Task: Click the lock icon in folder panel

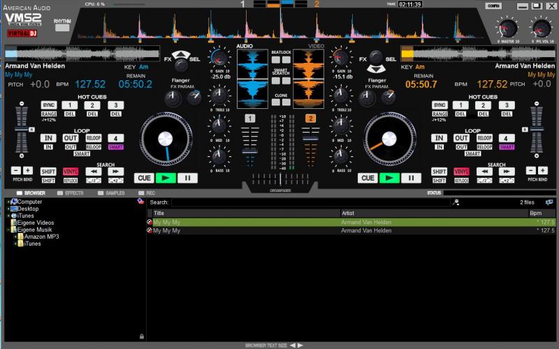Action: [x=142, y=336]
